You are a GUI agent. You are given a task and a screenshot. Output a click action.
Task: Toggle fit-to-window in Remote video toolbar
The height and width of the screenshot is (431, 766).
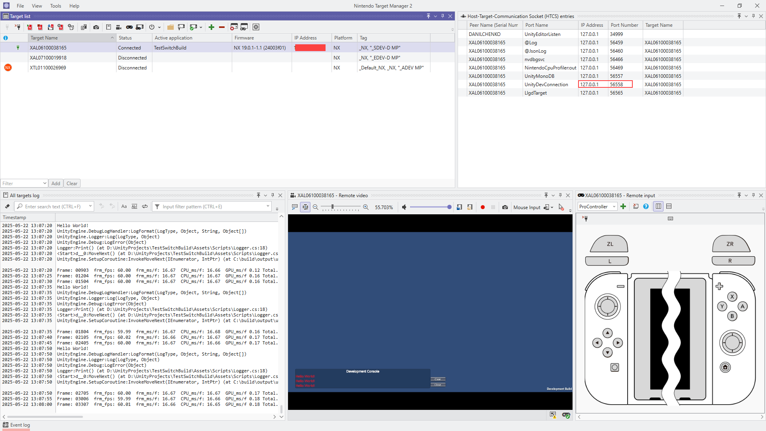(x=305, y=207)
